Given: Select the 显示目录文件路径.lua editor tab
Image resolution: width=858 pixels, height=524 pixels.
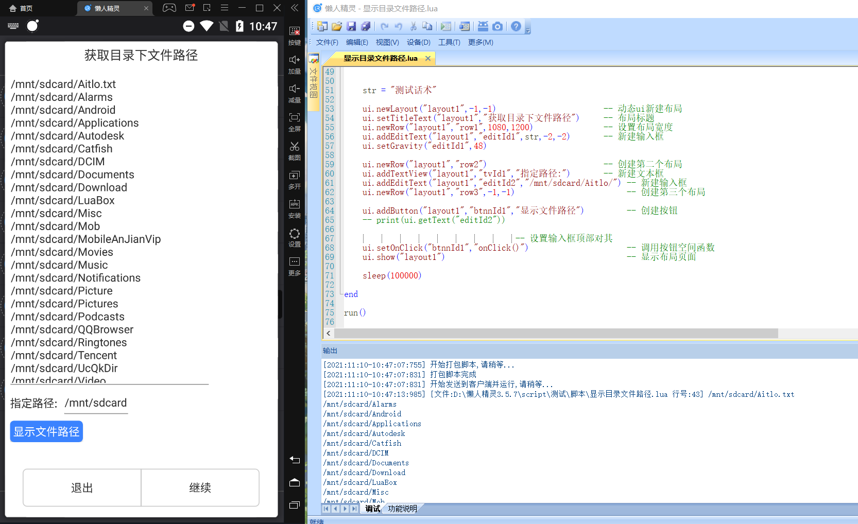Looking at the screenshot, I should pyautogui.click(x=380, y=58).
